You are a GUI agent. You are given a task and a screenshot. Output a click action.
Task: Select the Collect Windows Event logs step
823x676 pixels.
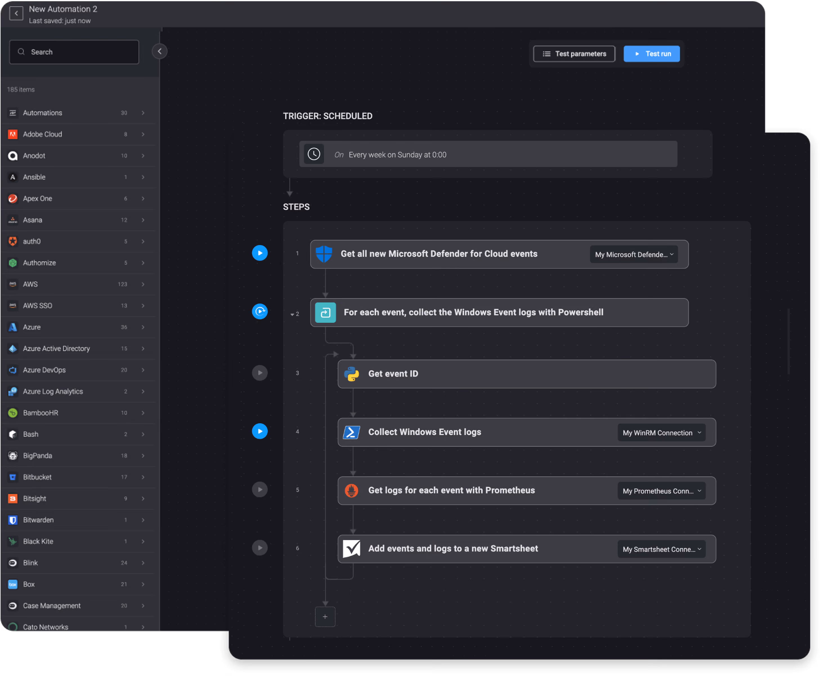(x=527, y=433)
